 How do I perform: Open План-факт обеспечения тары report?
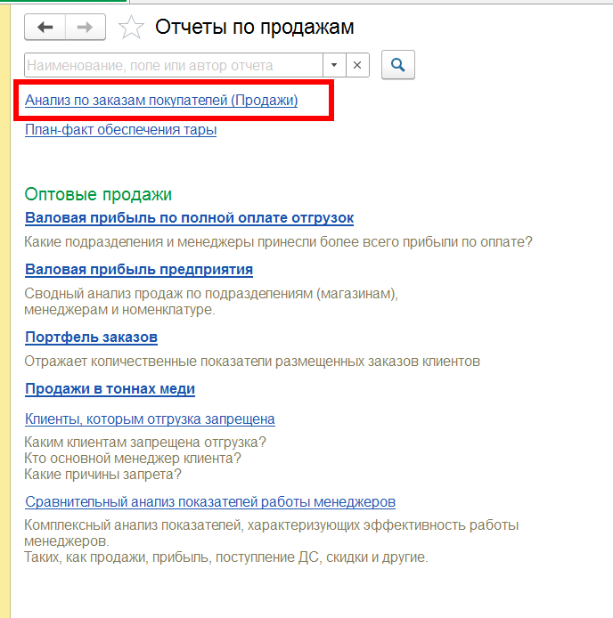[120, 129]
